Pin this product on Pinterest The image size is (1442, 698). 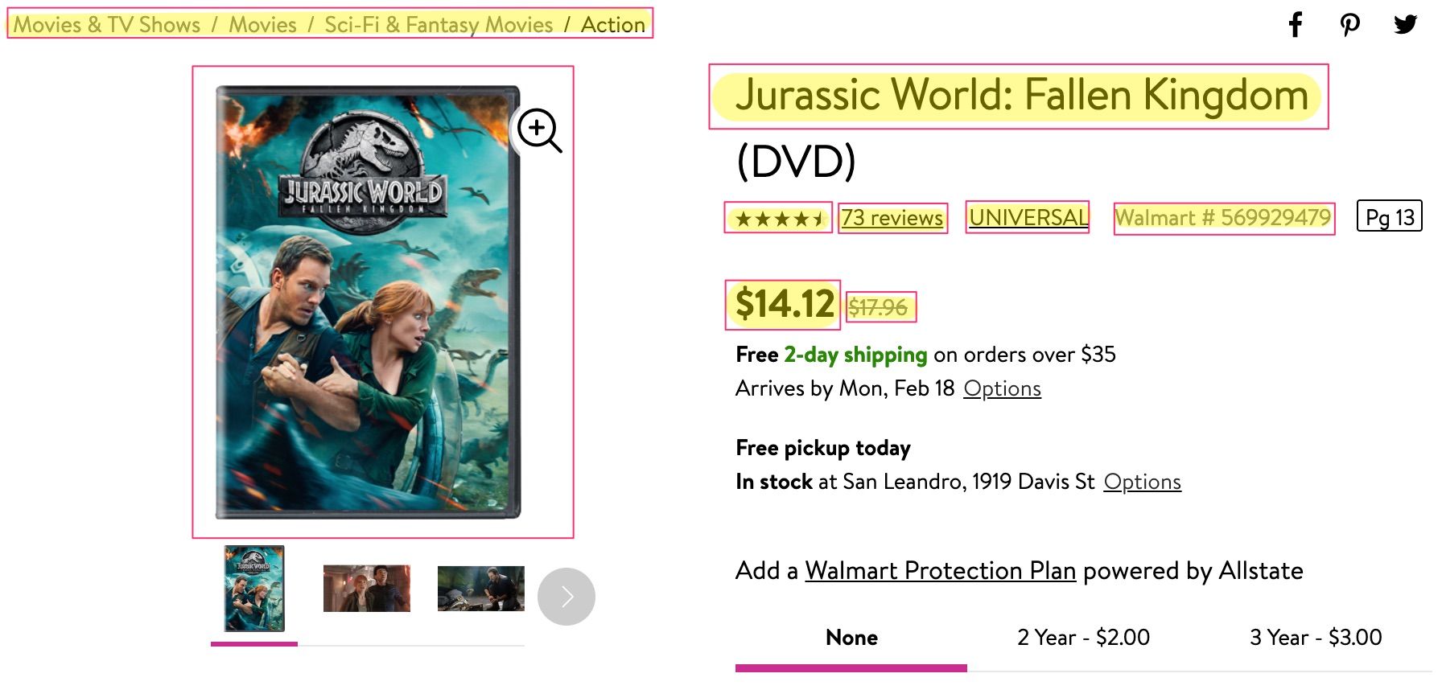coord(1350,24)
